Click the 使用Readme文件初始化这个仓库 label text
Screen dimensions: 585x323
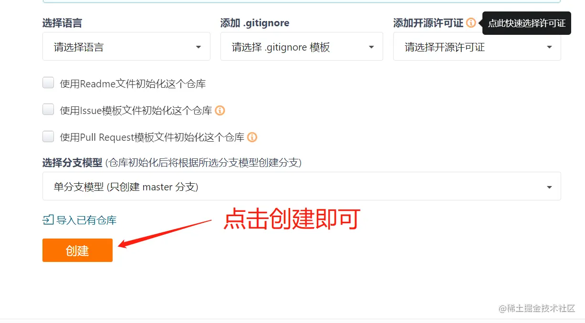[x=133, y=84]
